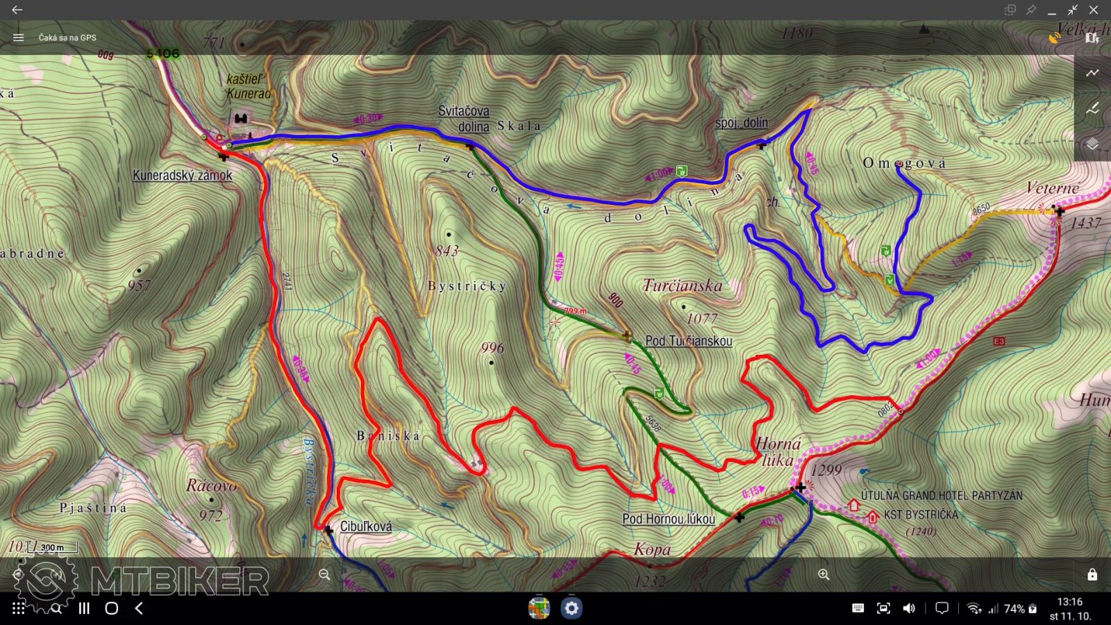This screenshot has height=625, width=1111.
Task: Click the orange GPS satellite status icon
Action: (x=1054, y=37)
